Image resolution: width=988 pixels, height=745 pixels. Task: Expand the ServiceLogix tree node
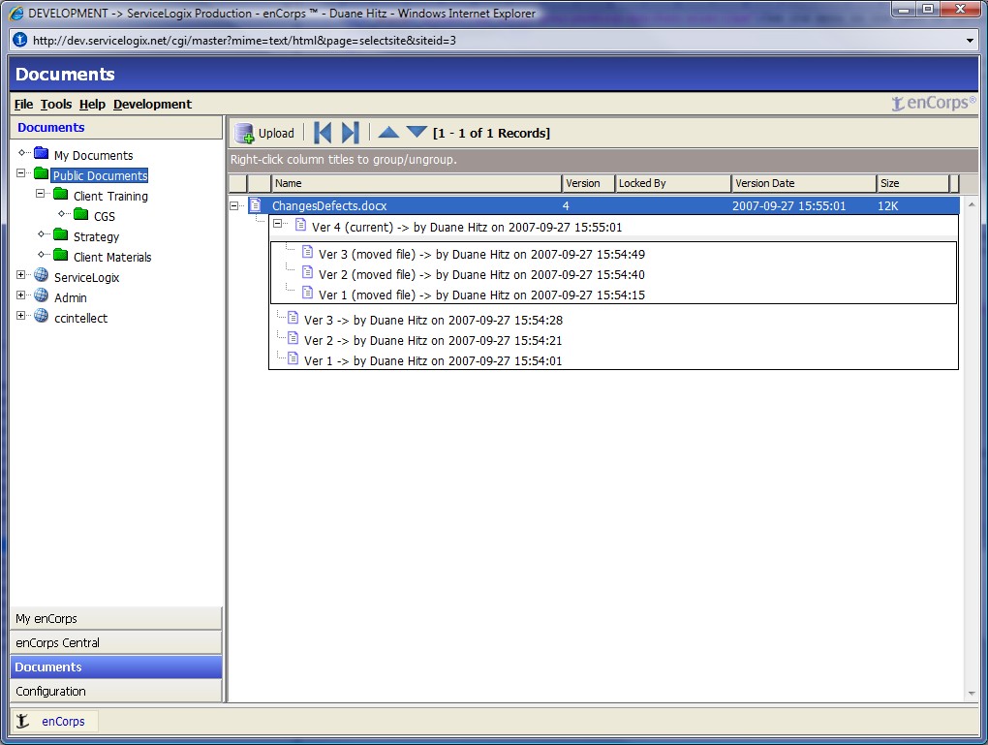click(x=20, y=275)
